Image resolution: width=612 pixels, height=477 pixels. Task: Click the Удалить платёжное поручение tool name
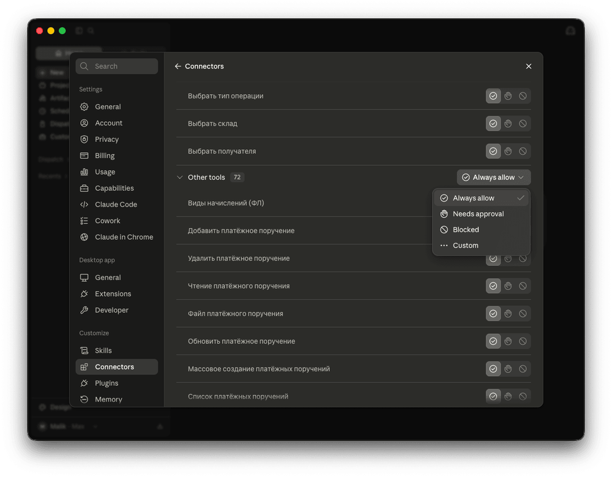tap(239, 259)
